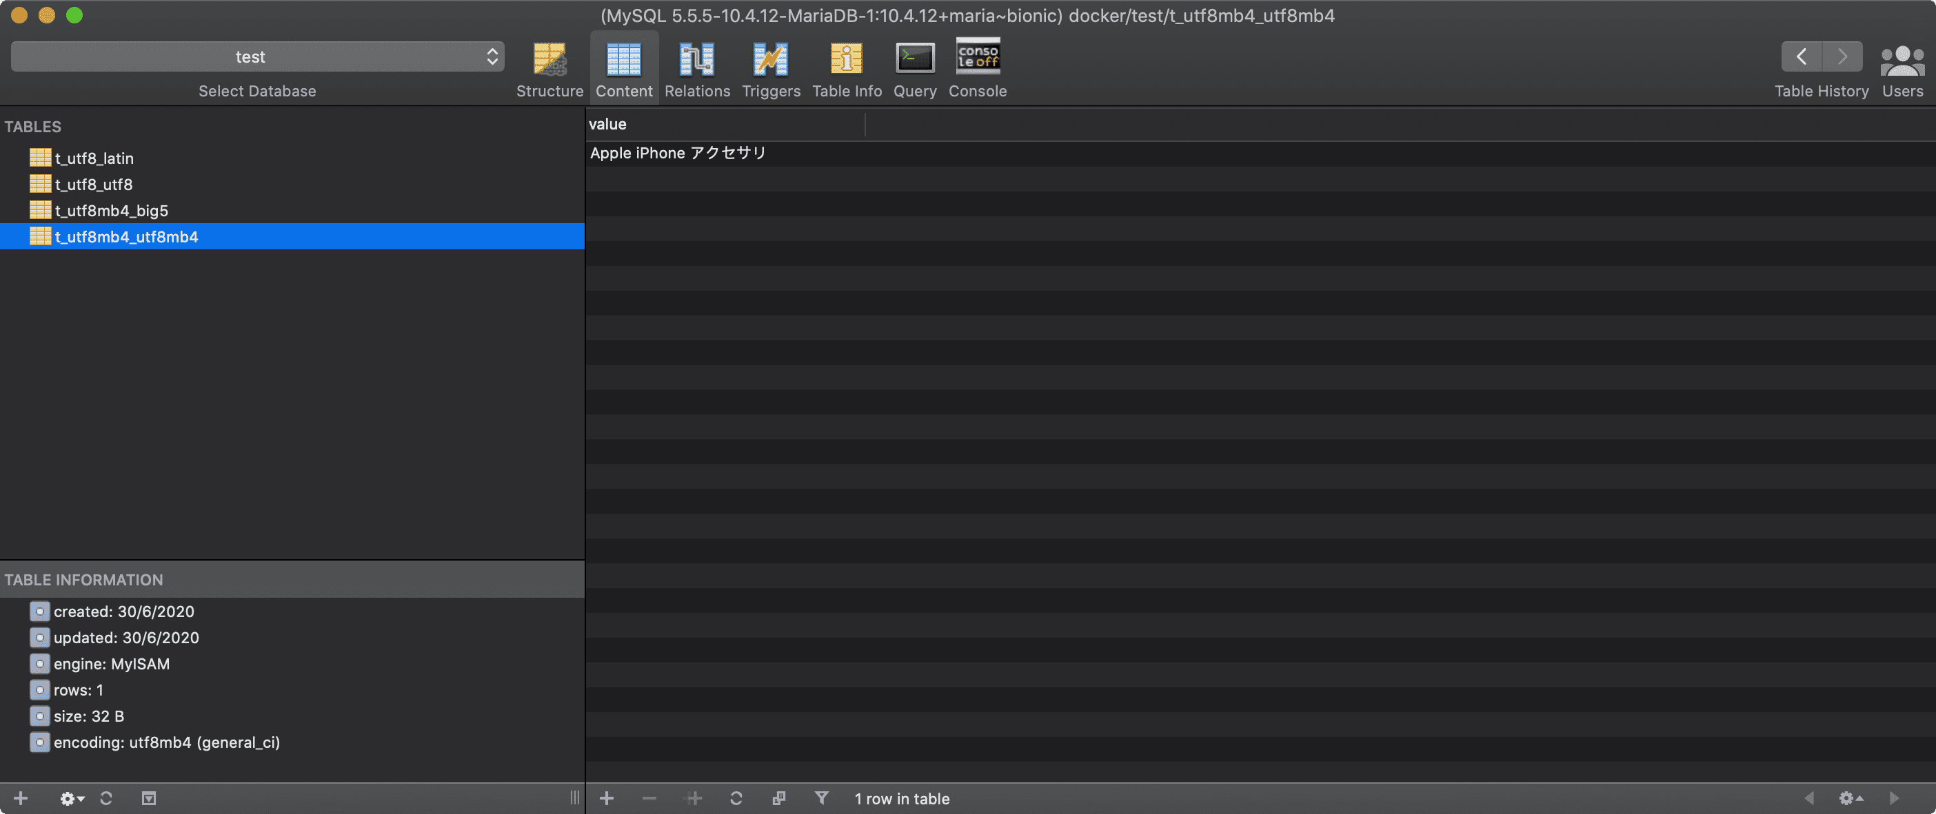Toggle the Console window
This screenshot has width=1936, height=814.
coord(977,69)
